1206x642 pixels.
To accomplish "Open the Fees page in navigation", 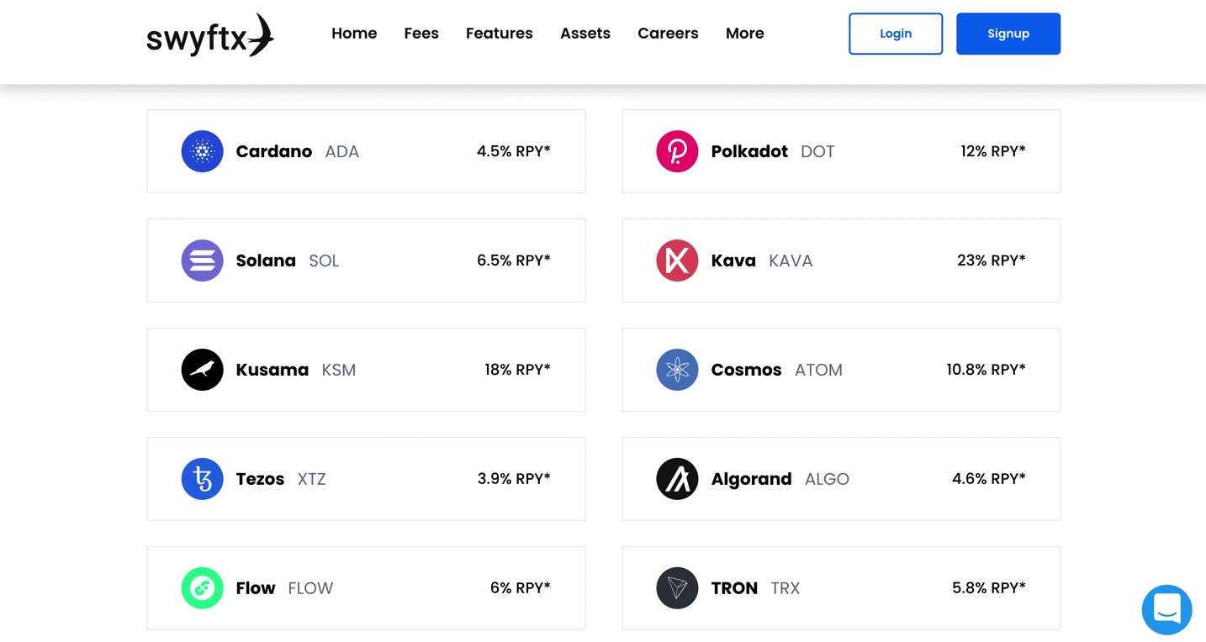I will click(x=421, y=34).
